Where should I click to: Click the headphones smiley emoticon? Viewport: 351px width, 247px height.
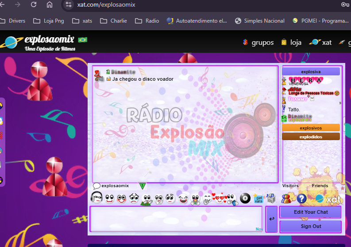coord(96,198)
